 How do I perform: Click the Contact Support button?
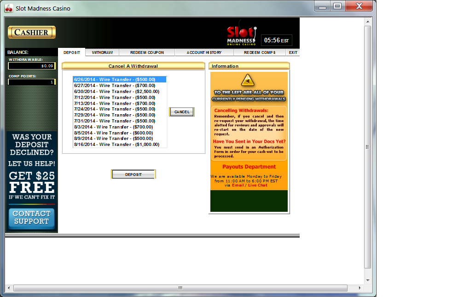click(31, 219)
